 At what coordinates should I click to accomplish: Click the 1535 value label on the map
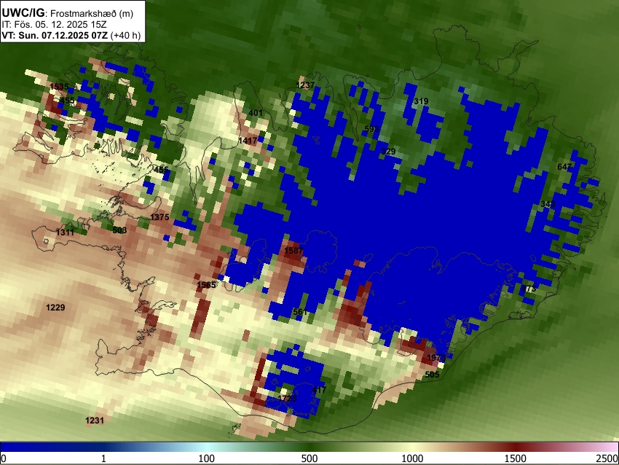[59, 87]
